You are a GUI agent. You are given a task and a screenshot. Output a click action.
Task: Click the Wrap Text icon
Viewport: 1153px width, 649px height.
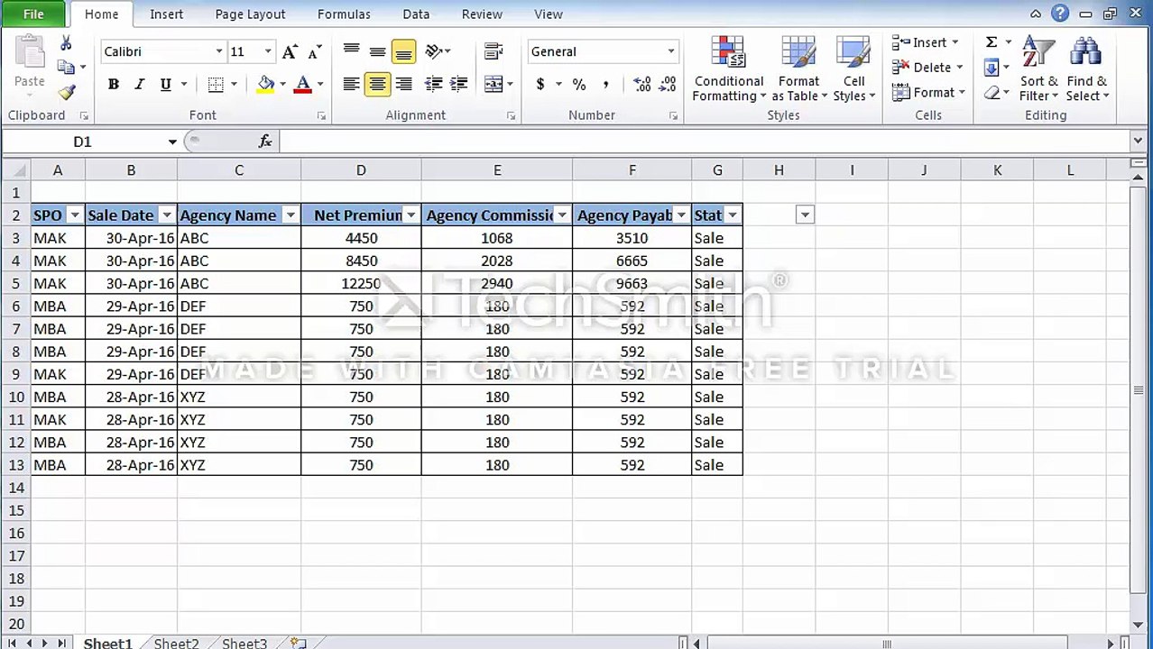[493, 51]
